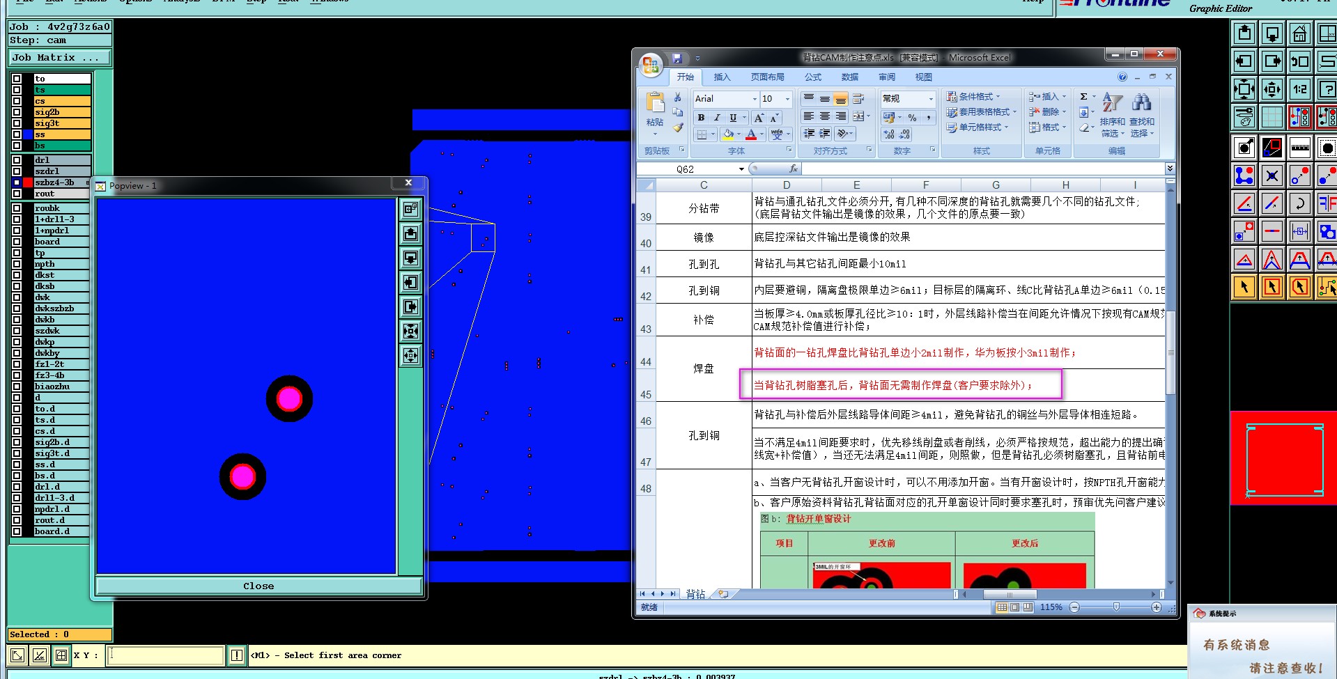Click the red color swatch of szbz4-3b layer
Viewport: 1337px width, 679px height.
[x=28, y=182]
